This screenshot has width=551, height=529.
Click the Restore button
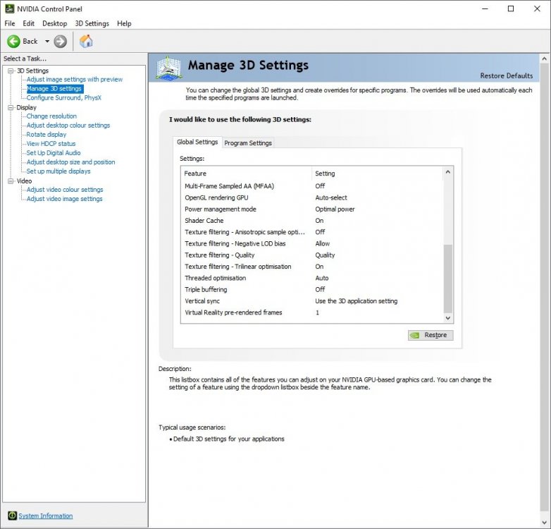click(x=431, y=335)
